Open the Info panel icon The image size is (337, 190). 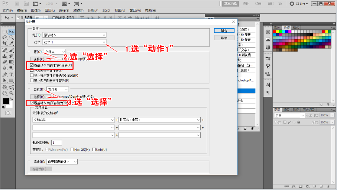pos(267,47)
